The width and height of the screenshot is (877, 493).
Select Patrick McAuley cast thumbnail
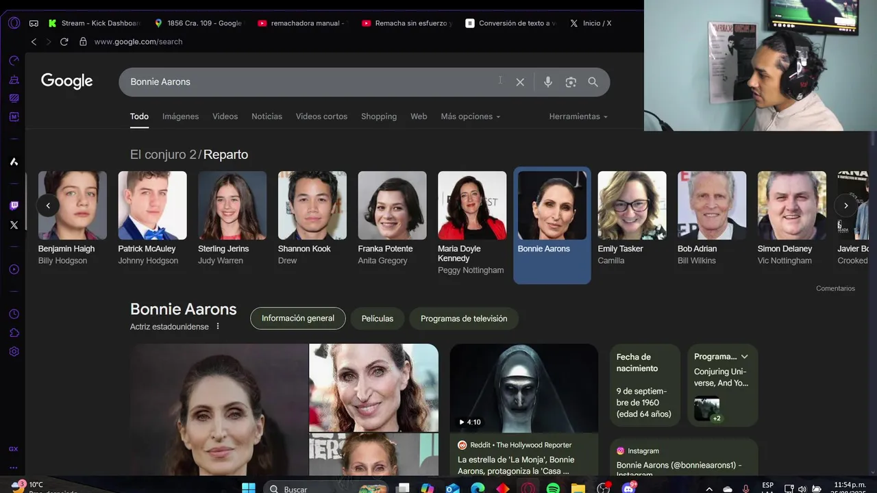click(152, 205)
